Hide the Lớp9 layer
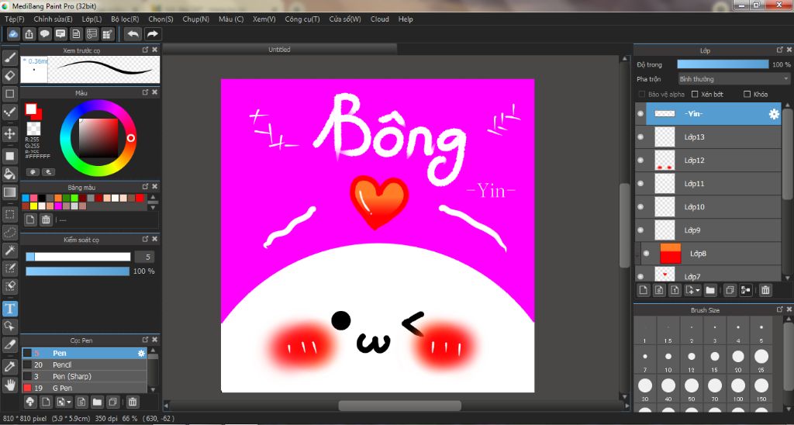Image resolution: width=794 pixels, height=425 pixels. (x=640, y=230)
